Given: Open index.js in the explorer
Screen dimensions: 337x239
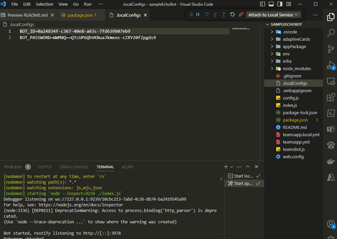Looking at the screenshot, I should [x=294, y=105].
